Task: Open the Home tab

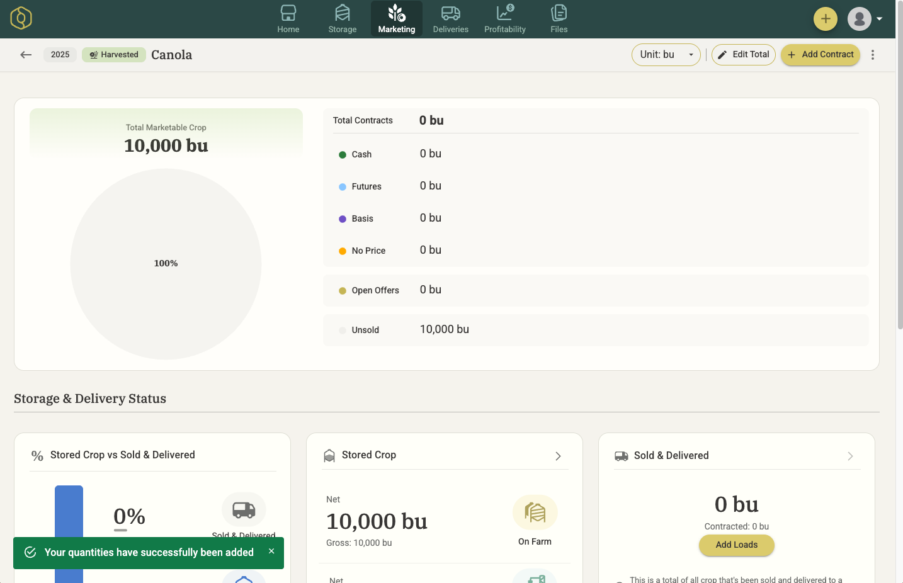Action: click(x=288, y=19)
